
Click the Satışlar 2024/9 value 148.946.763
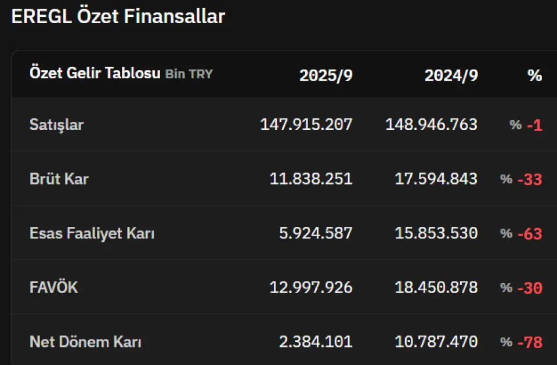tap(431, 125)
